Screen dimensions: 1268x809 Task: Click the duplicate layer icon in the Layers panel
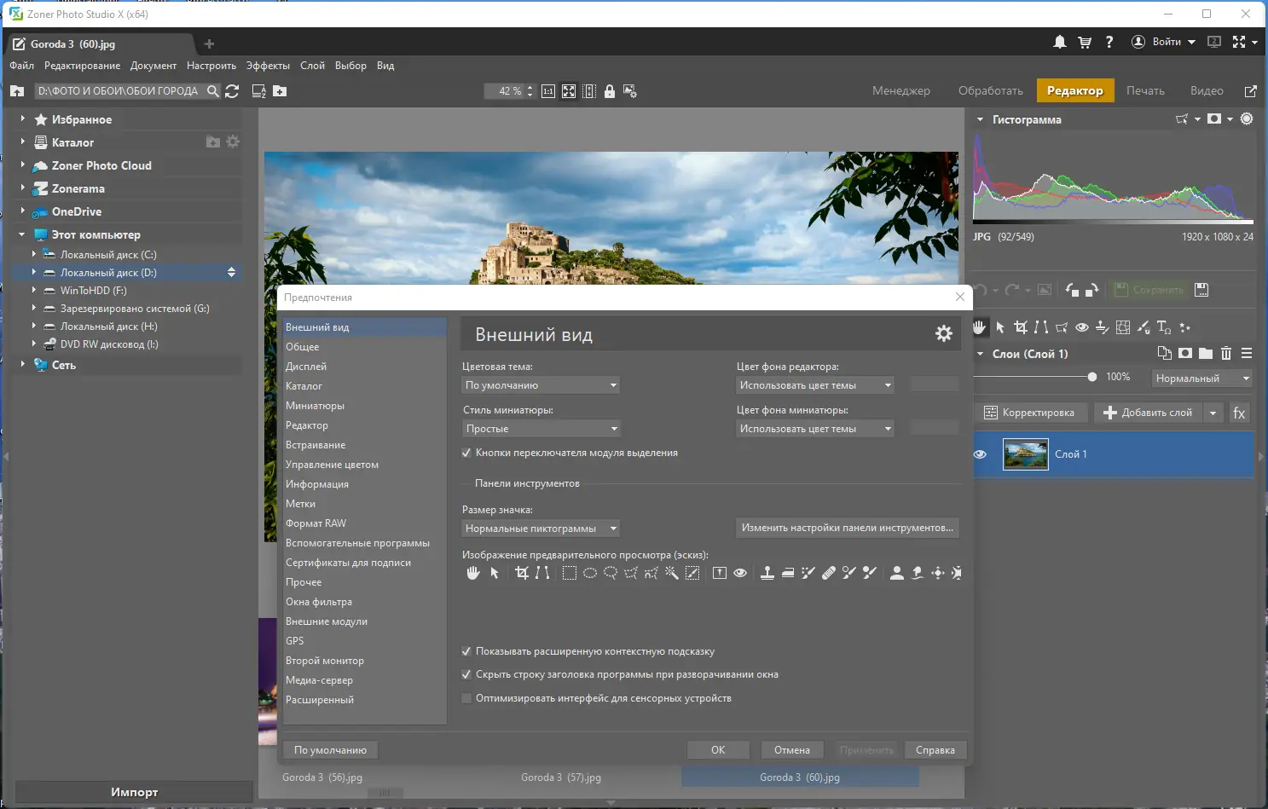(x=1165, y=353)
